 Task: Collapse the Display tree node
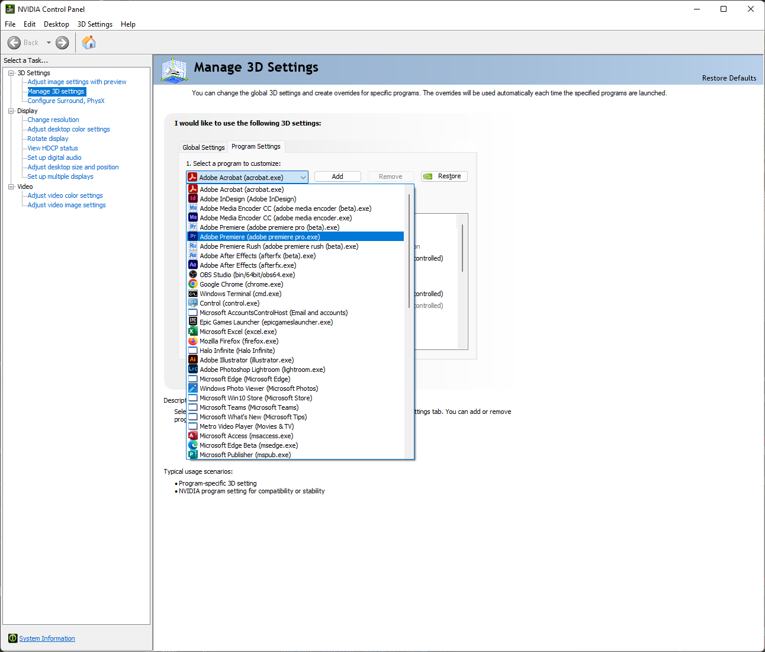(11, 111)
